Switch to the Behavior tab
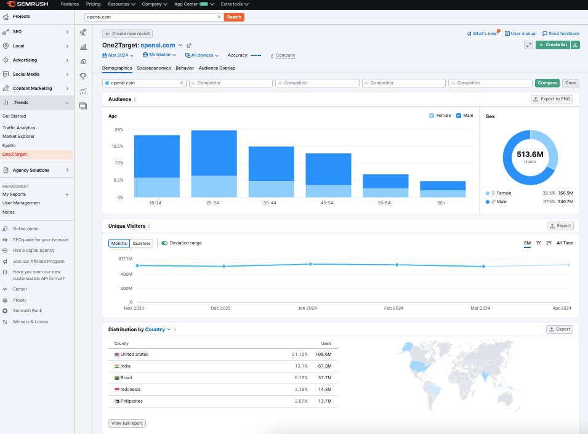Viewport: 588px width, 434px height. [x=185, y=68]
